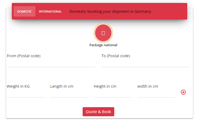Click the 'Package national' caption text
This screenshot has height=128, width=202.
(103, 45)
